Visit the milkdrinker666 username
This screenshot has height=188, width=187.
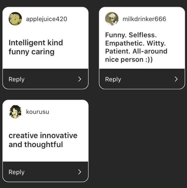click(144, 19)
